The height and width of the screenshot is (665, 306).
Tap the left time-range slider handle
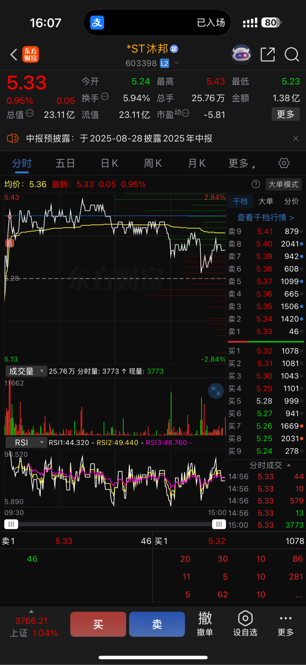tap(11, 524)
